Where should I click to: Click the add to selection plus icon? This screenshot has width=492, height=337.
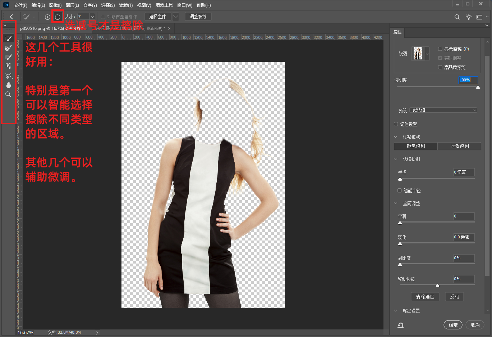[x=47, y=17]
